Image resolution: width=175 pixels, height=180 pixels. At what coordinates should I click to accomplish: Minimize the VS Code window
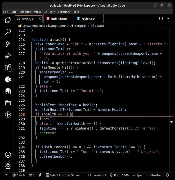pyautogui.click(x=155, y=5)
